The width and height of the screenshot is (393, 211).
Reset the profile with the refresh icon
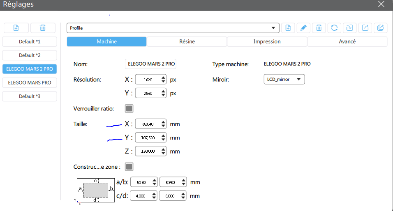coord(334,28)
